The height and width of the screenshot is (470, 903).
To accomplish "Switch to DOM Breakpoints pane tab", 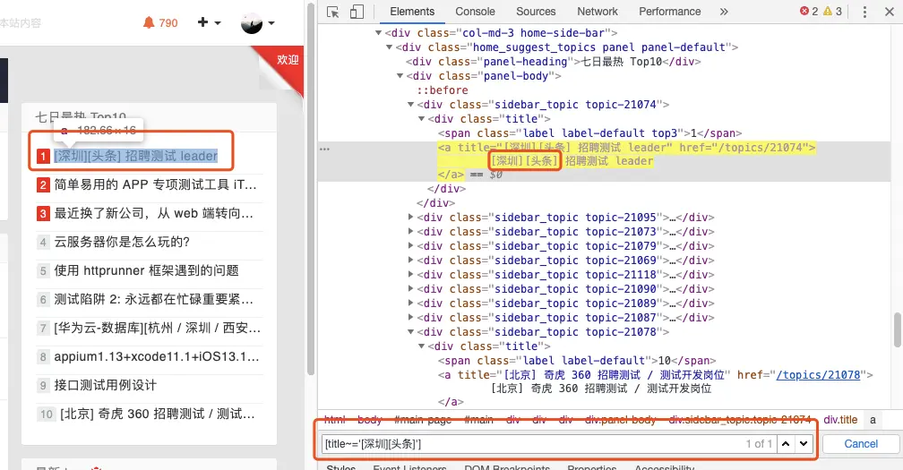I will [507, 467].
